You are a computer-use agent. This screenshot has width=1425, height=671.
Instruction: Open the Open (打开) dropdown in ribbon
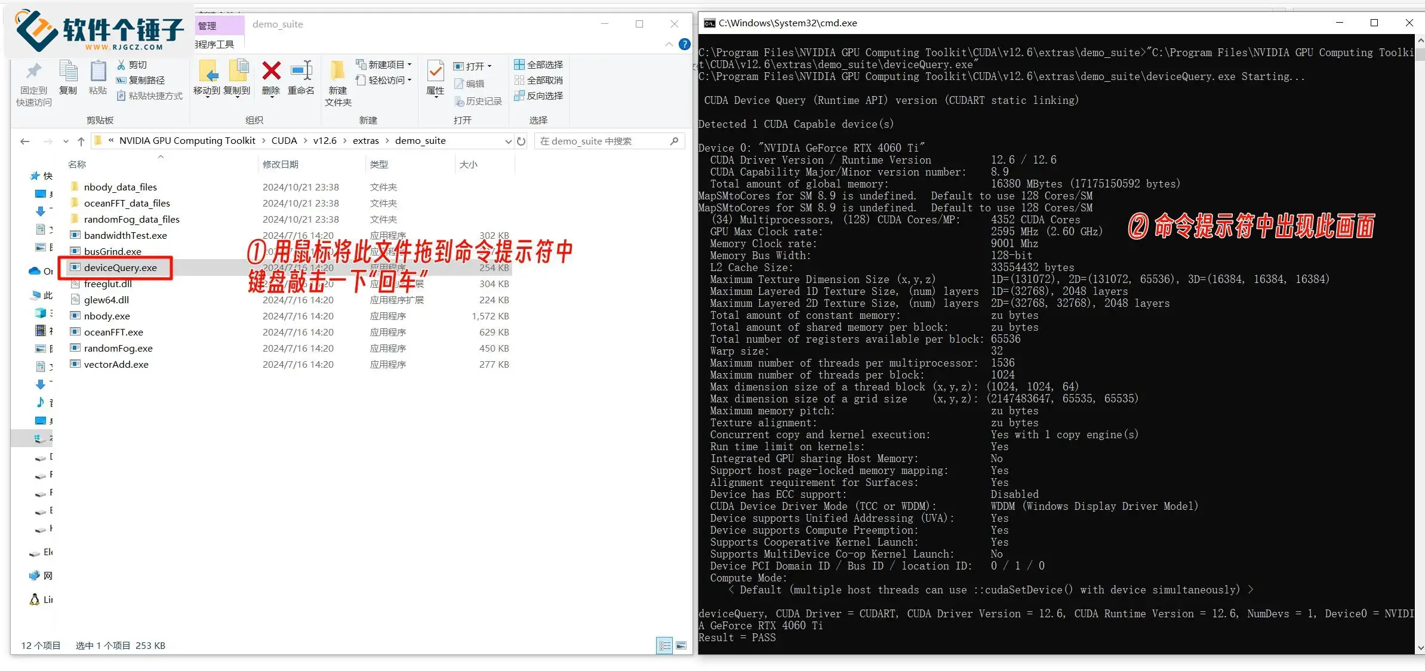[x=472, y=66]
